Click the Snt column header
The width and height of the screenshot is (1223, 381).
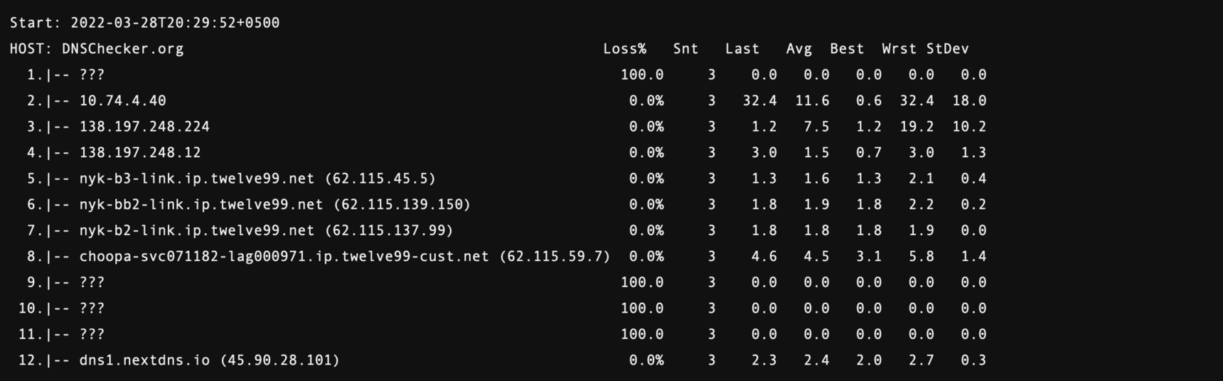[x=685, y=49]
